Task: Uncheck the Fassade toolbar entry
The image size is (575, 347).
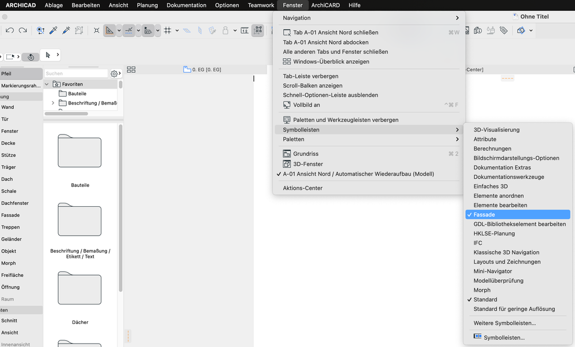Action: pos(518,214)
